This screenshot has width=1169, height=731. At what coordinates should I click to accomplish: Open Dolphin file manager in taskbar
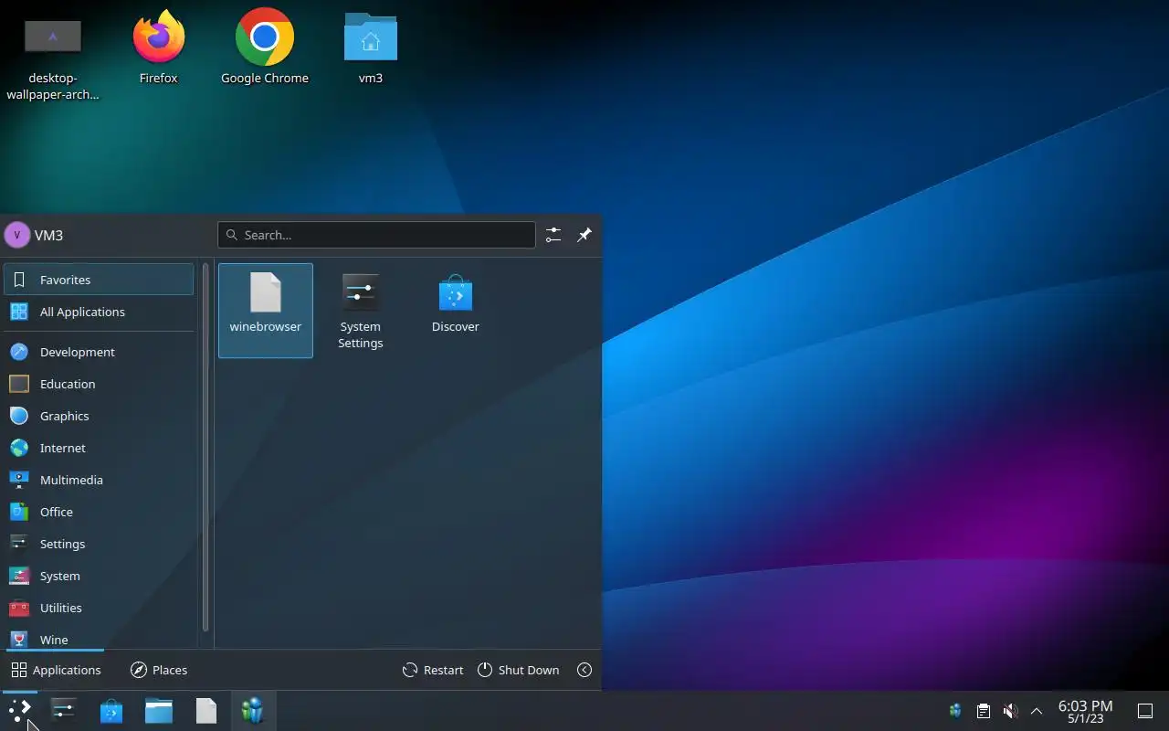click(159, 710)
